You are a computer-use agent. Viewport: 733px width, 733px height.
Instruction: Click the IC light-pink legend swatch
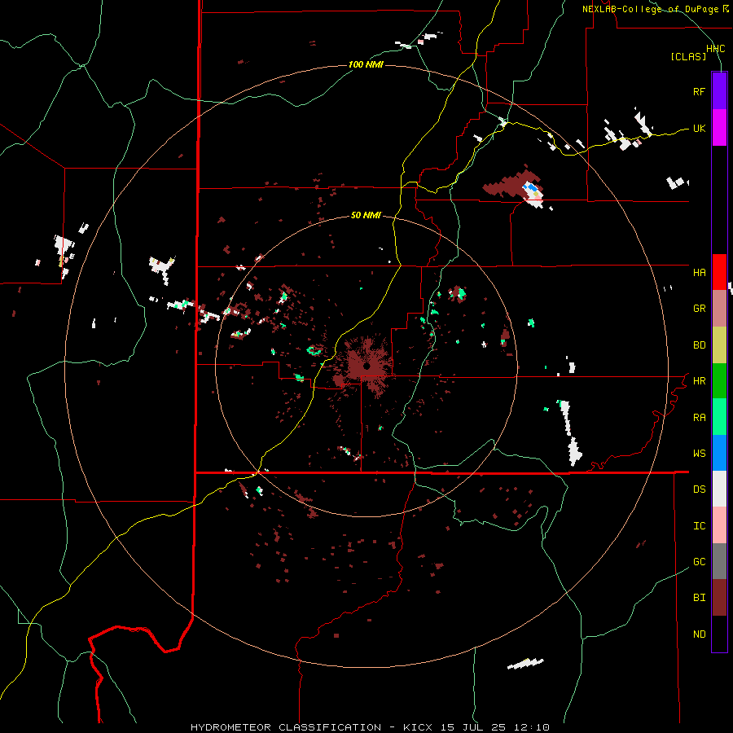719,525
